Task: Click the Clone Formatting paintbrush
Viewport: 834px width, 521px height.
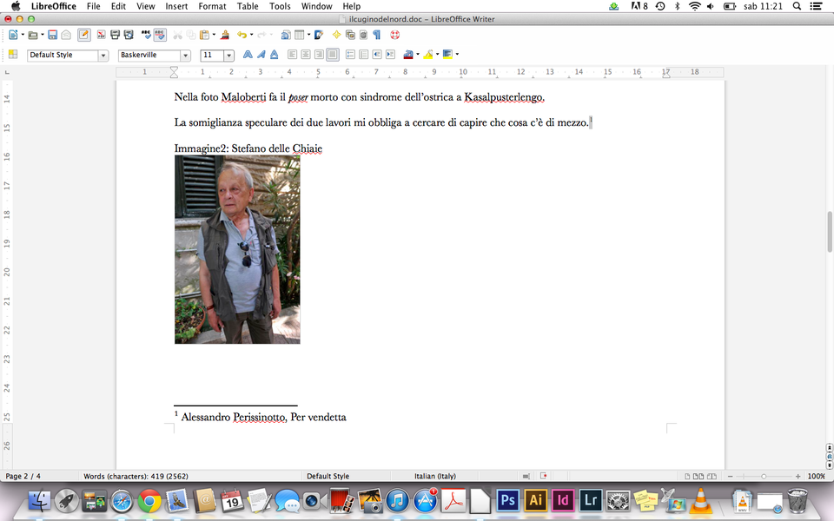Action: 225,35
